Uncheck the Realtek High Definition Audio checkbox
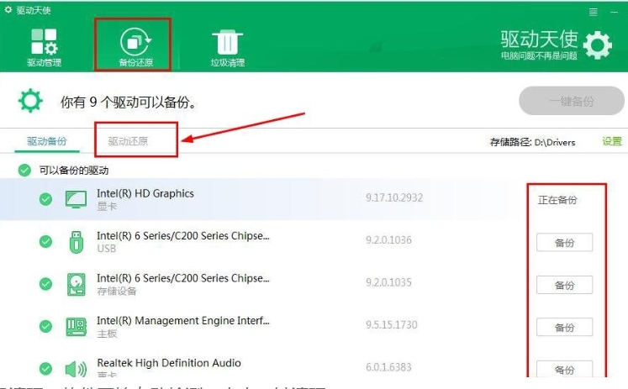The image size is (628, 389). pos(45,369)
